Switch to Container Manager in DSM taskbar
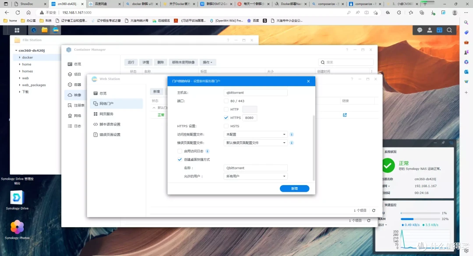Screen dimensions: 473x256 click(x=33, y=30)
